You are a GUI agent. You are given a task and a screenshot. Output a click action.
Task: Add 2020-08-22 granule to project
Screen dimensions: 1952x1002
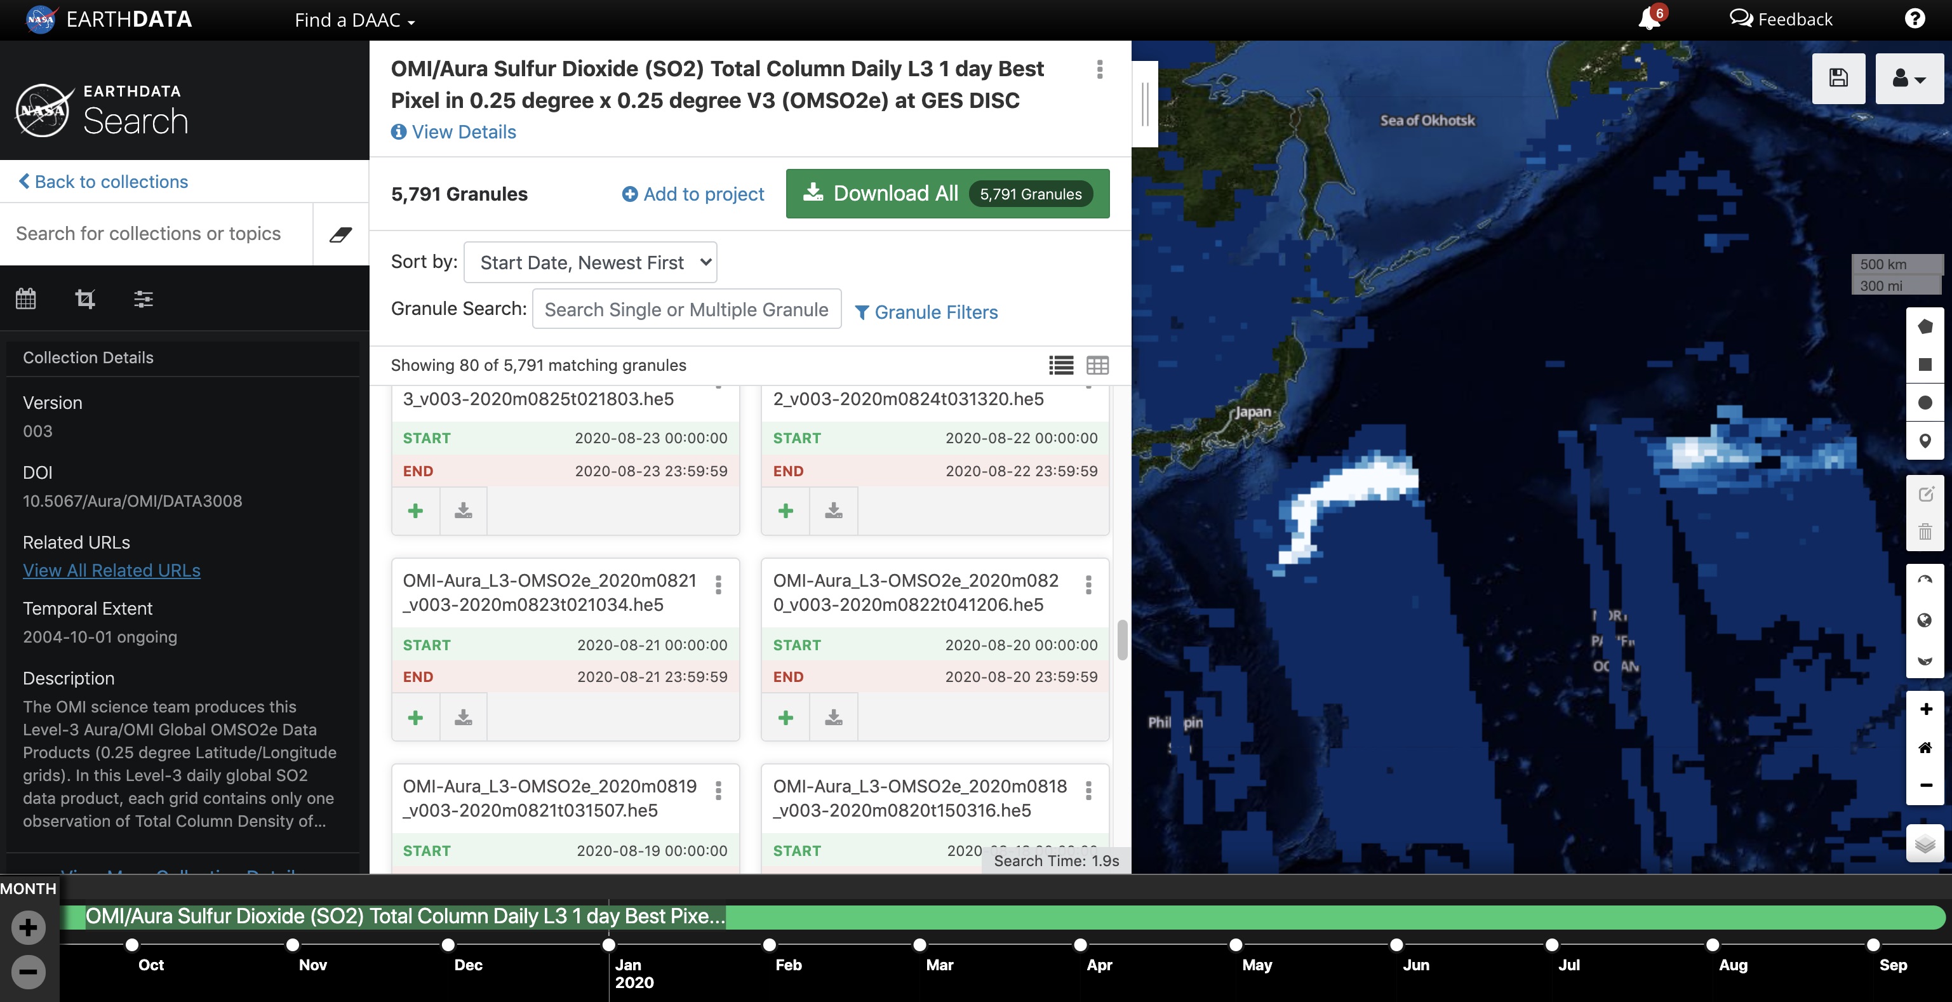785,511
